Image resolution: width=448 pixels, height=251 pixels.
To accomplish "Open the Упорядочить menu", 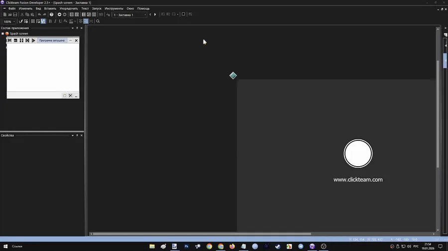I will (x=69, y=8).
